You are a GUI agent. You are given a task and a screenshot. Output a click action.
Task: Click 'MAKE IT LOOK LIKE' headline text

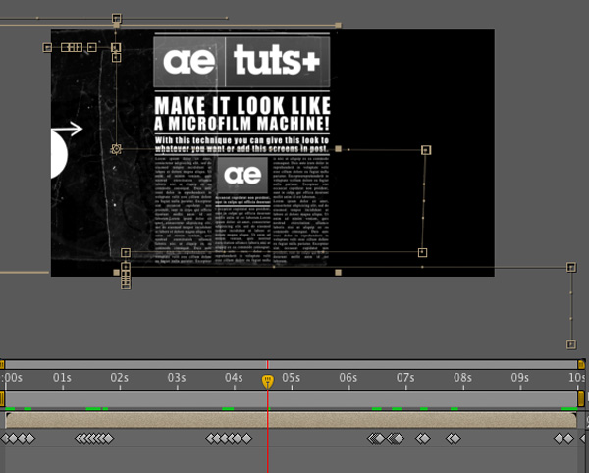[x=242, y=105]
